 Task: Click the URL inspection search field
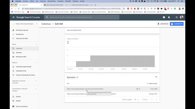(82, 17)
